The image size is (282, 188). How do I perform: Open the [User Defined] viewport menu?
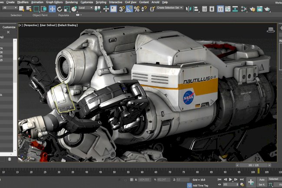coord(48,25)
